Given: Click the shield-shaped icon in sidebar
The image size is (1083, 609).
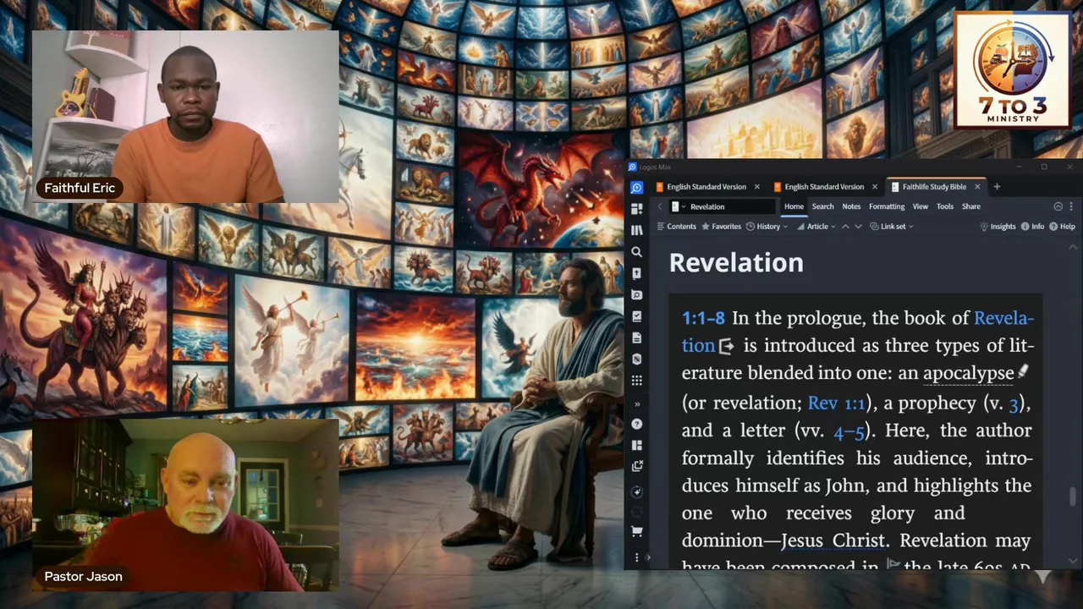Looking at the screenshot, I should coord(637,359).
